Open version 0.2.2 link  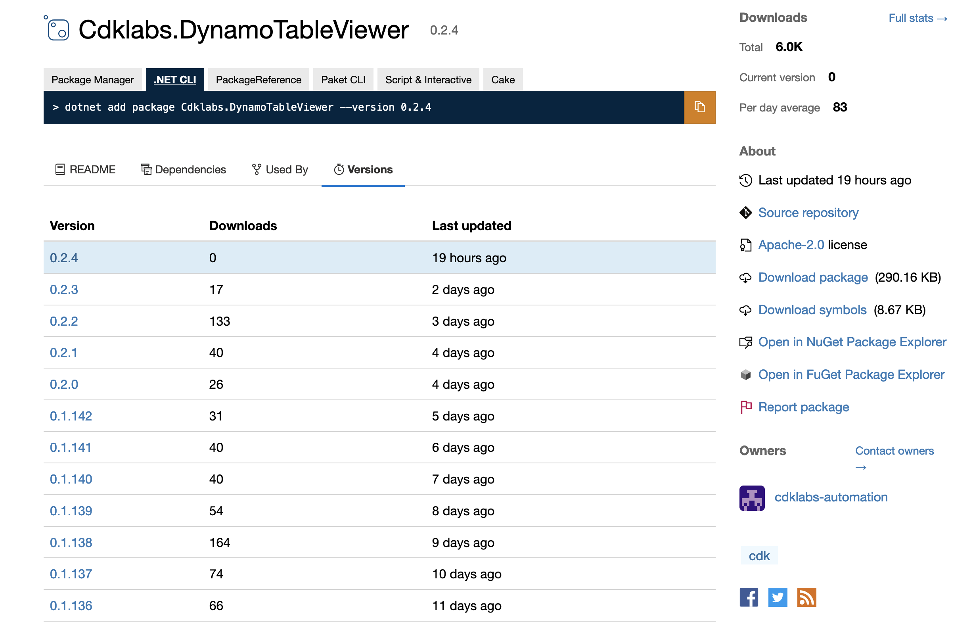tap(64, 321)
